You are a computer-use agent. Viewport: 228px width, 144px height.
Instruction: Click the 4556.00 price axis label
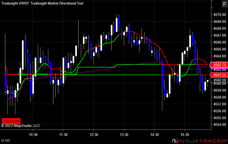(220, 111)
